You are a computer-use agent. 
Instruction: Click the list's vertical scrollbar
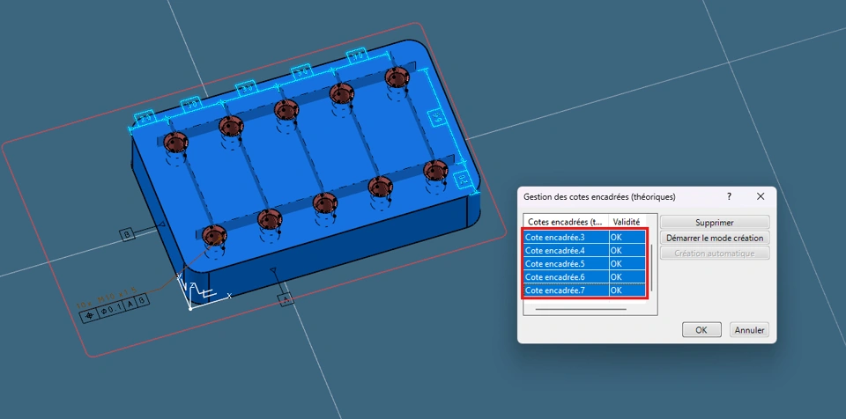[x=652, y=268]
